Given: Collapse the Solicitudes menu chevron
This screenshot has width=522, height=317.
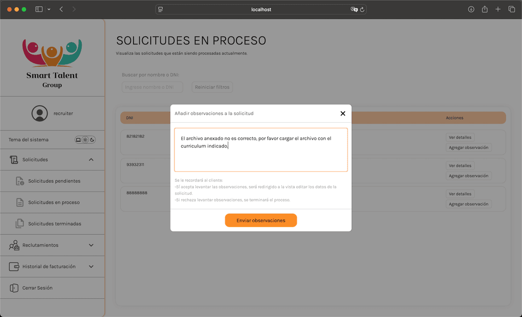Looking at the screenshot, I should pos(91,159).
